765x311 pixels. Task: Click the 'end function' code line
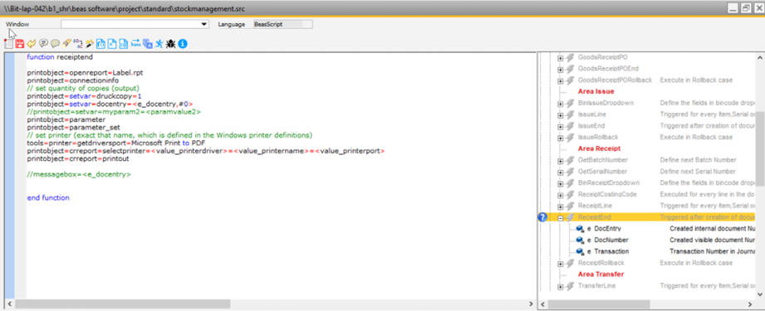tap(48, 198)
